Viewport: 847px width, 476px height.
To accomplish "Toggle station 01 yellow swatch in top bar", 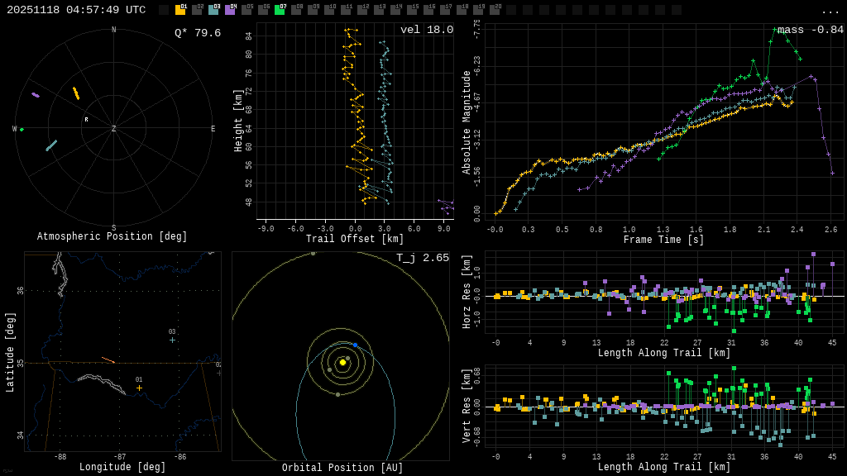I will pos(180,10).
